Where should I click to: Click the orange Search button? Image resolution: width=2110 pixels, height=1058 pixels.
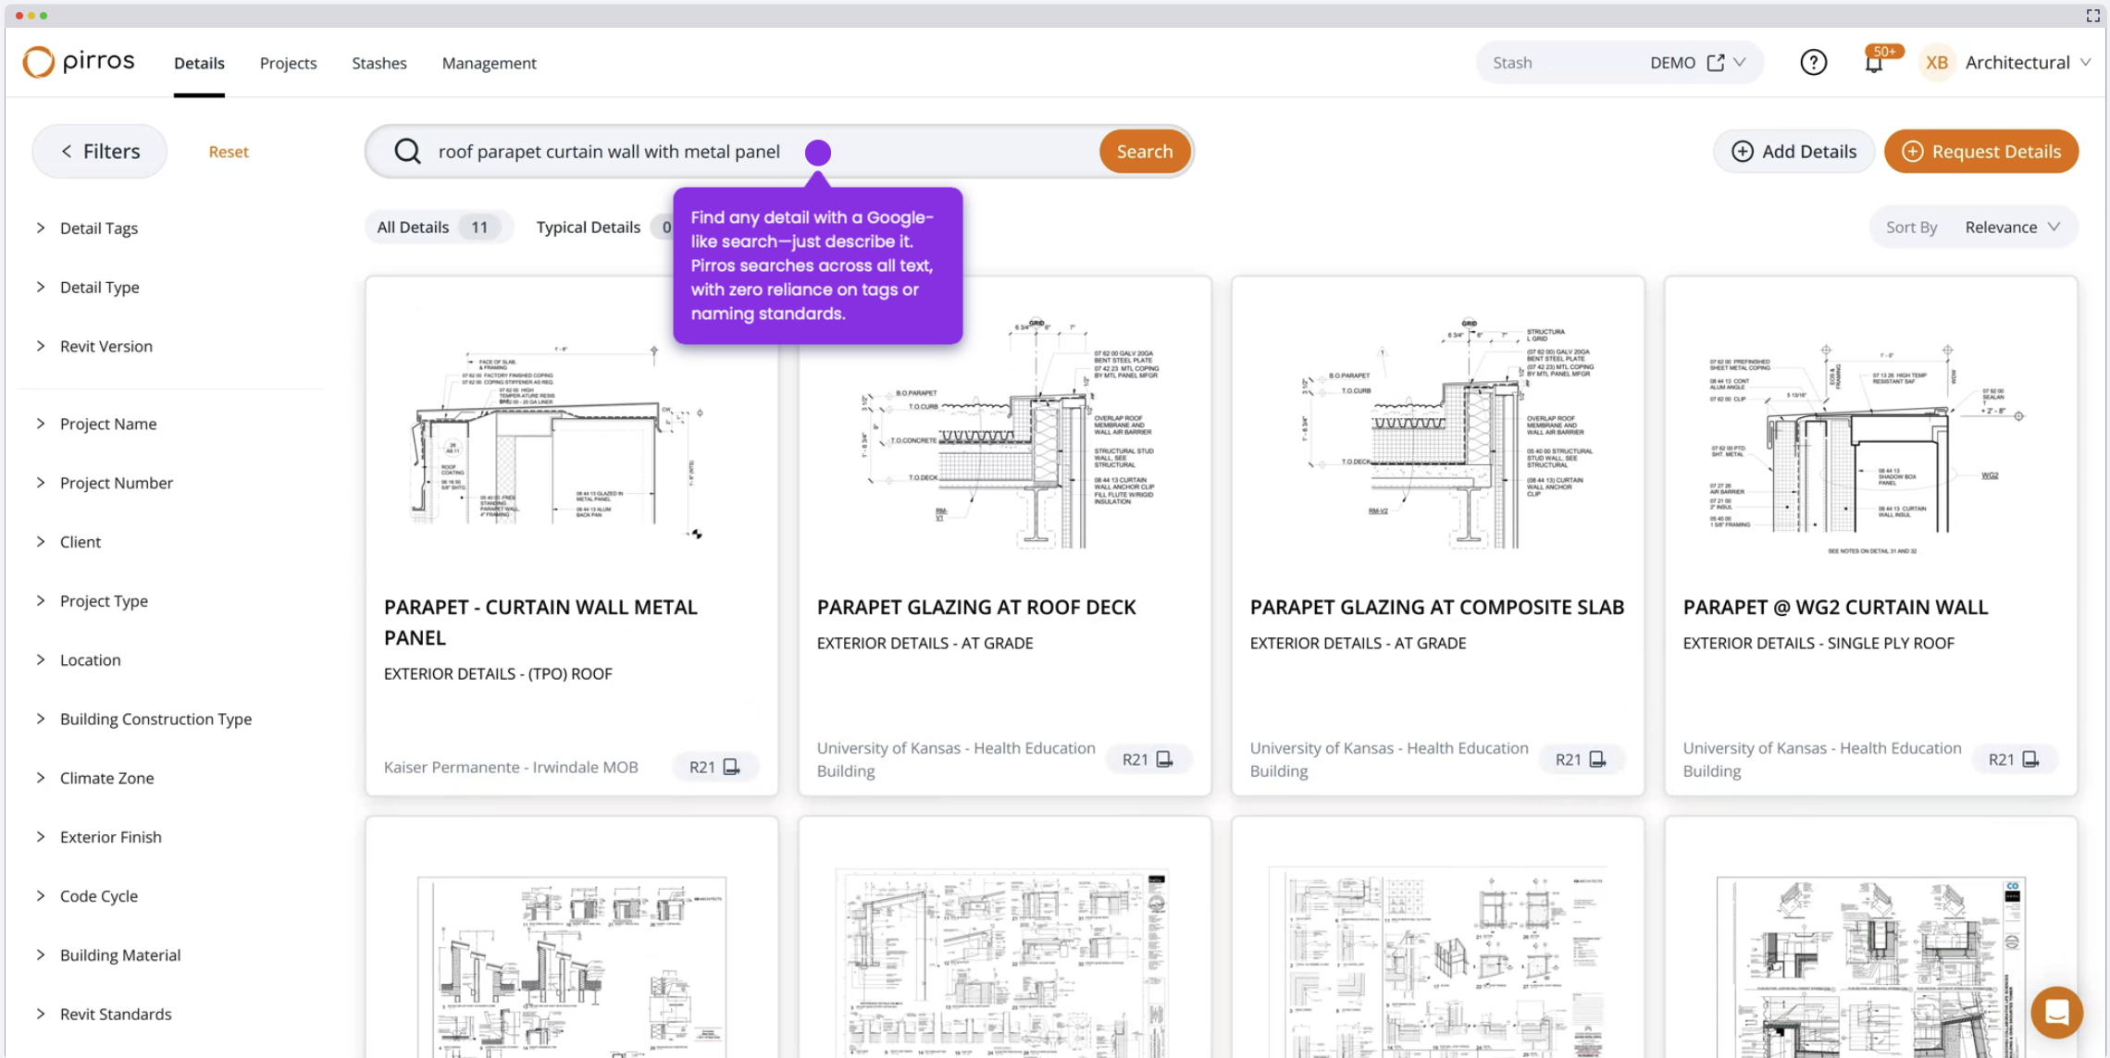(1144, 151)
